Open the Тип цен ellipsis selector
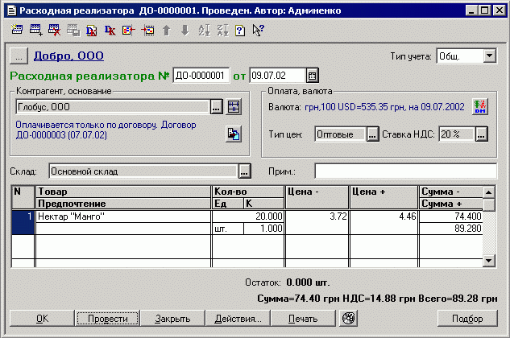Image resolution: width=510 pixels, height=338 pixels. (372, 134)
